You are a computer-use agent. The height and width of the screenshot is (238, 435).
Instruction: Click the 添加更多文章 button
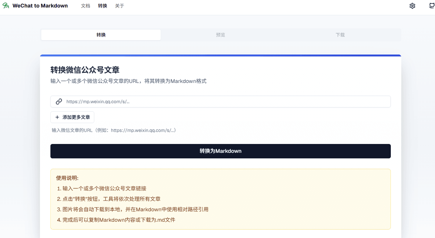[x=72, y=117]
